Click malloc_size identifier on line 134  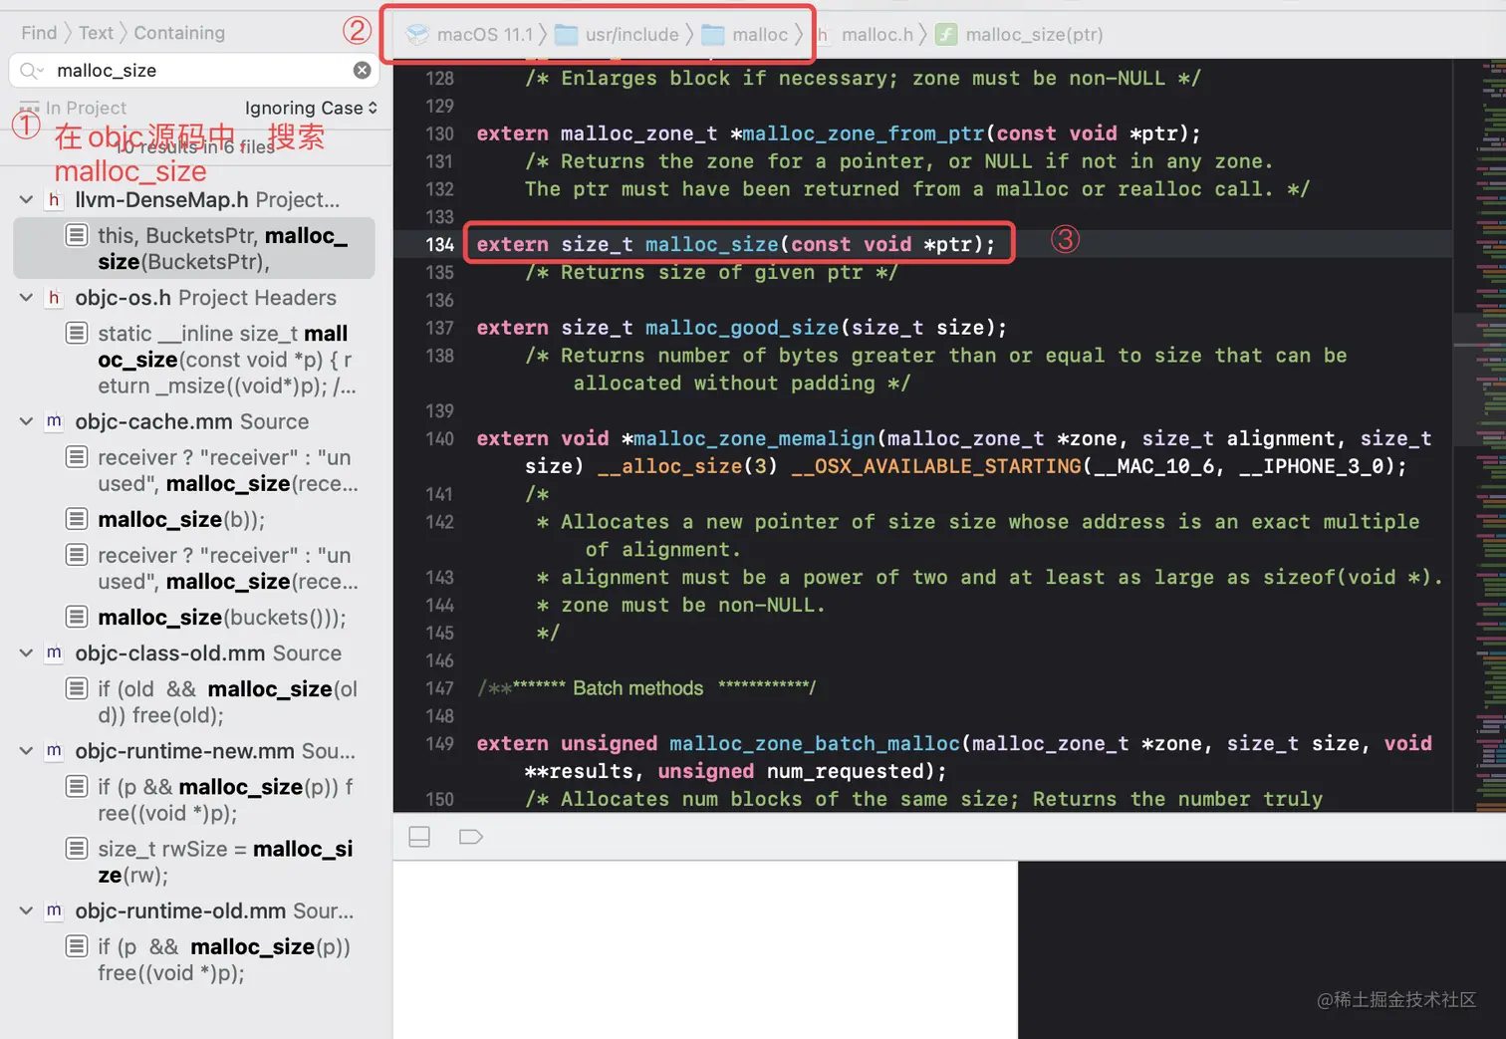(x=711, y=244)
